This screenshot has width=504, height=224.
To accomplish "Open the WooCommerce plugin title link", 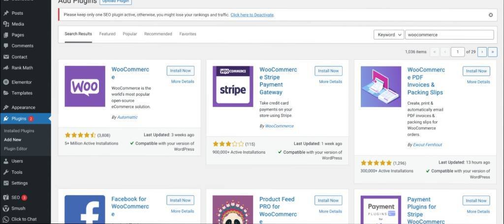I will tap(130, 73).
